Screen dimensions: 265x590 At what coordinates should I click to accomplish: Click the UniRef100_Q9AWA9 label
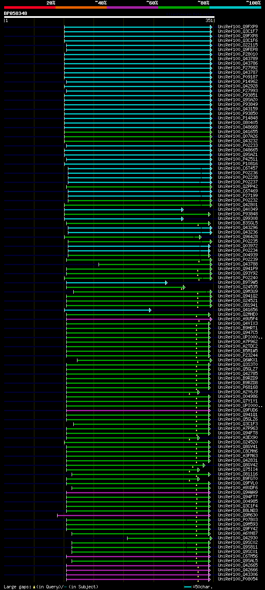coord(238,492)
